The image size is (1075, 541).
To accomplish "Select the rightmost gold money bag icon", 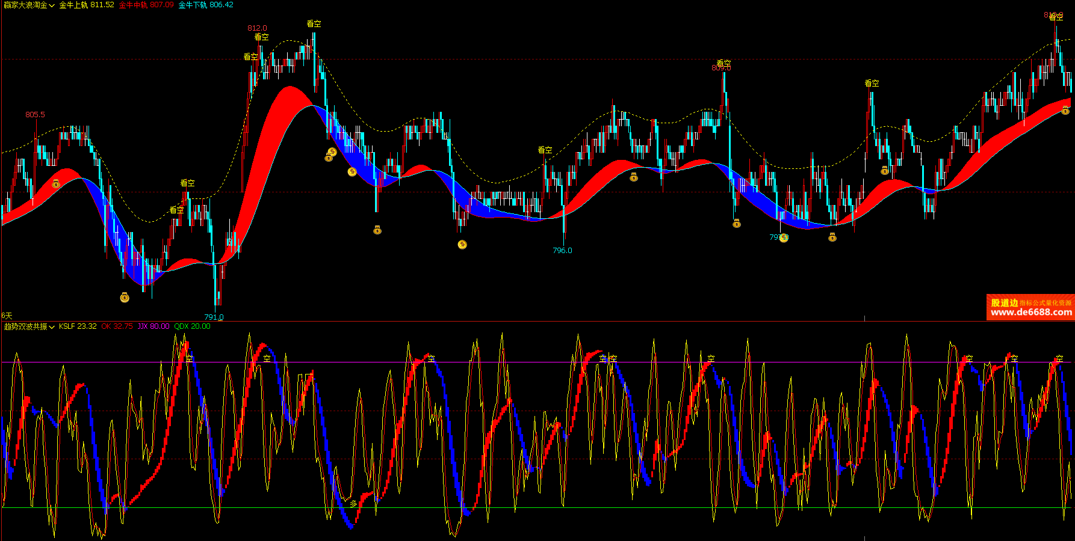I will (x=1065, y=110).
